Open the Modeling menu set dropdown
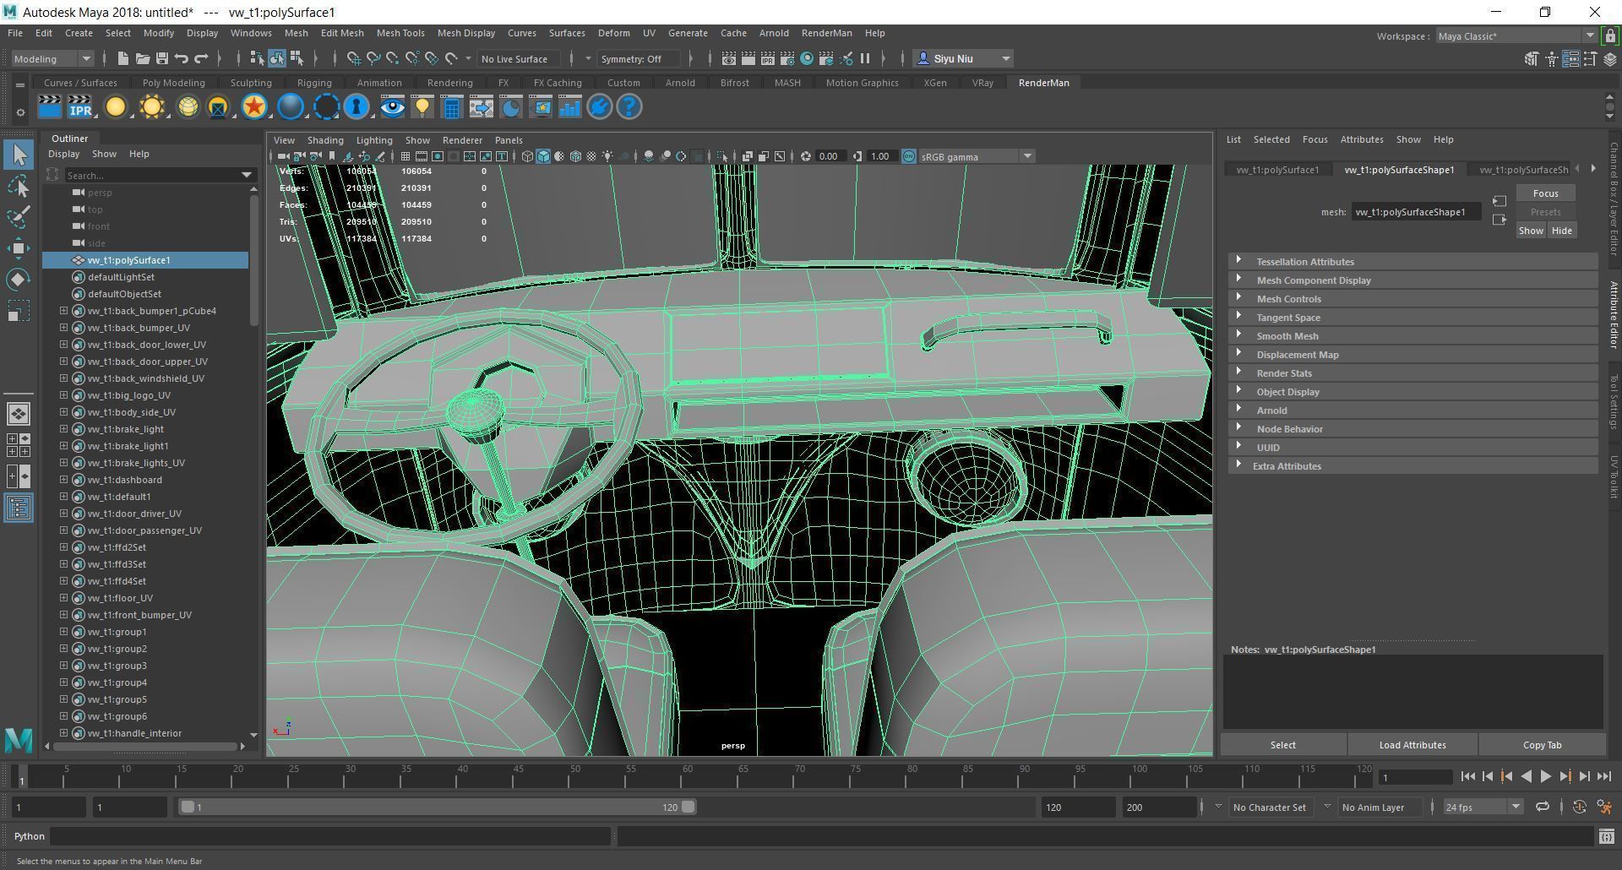The image size is (1622, 870). tap(52, 58)
